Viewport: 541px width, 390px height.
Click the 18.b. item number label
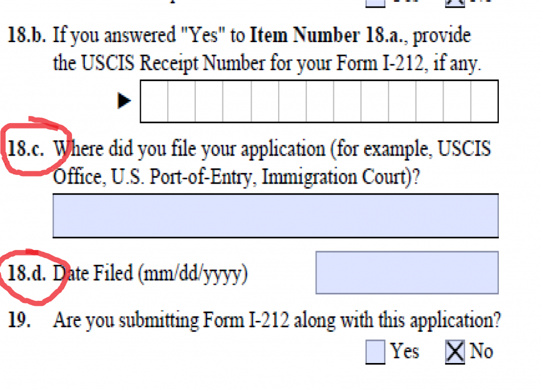point(27,35)
